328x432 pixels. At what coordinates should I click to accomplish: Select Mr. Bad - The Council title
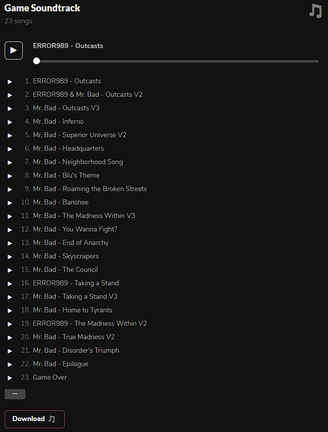click(65, 269)
